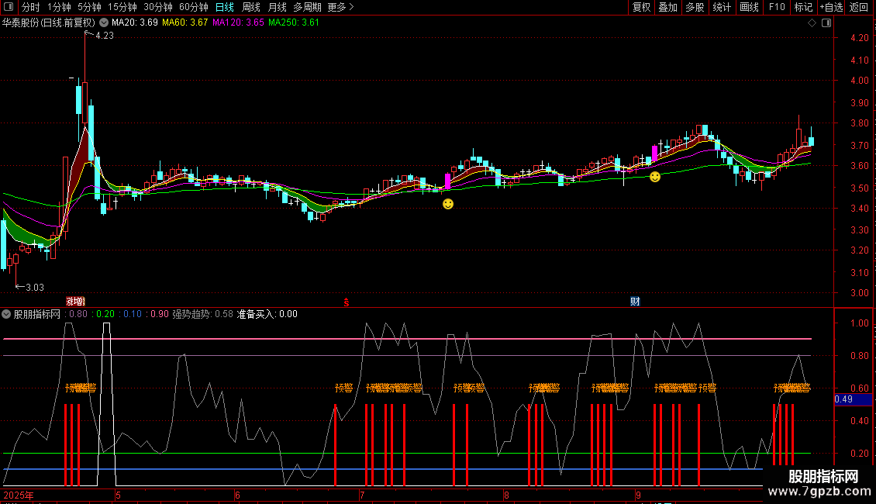The height and width of the screenshot is (504, 876).
Task: Expand the 股朋指标网 indicator dropdown arrow
Action: [x=7, y=314]
